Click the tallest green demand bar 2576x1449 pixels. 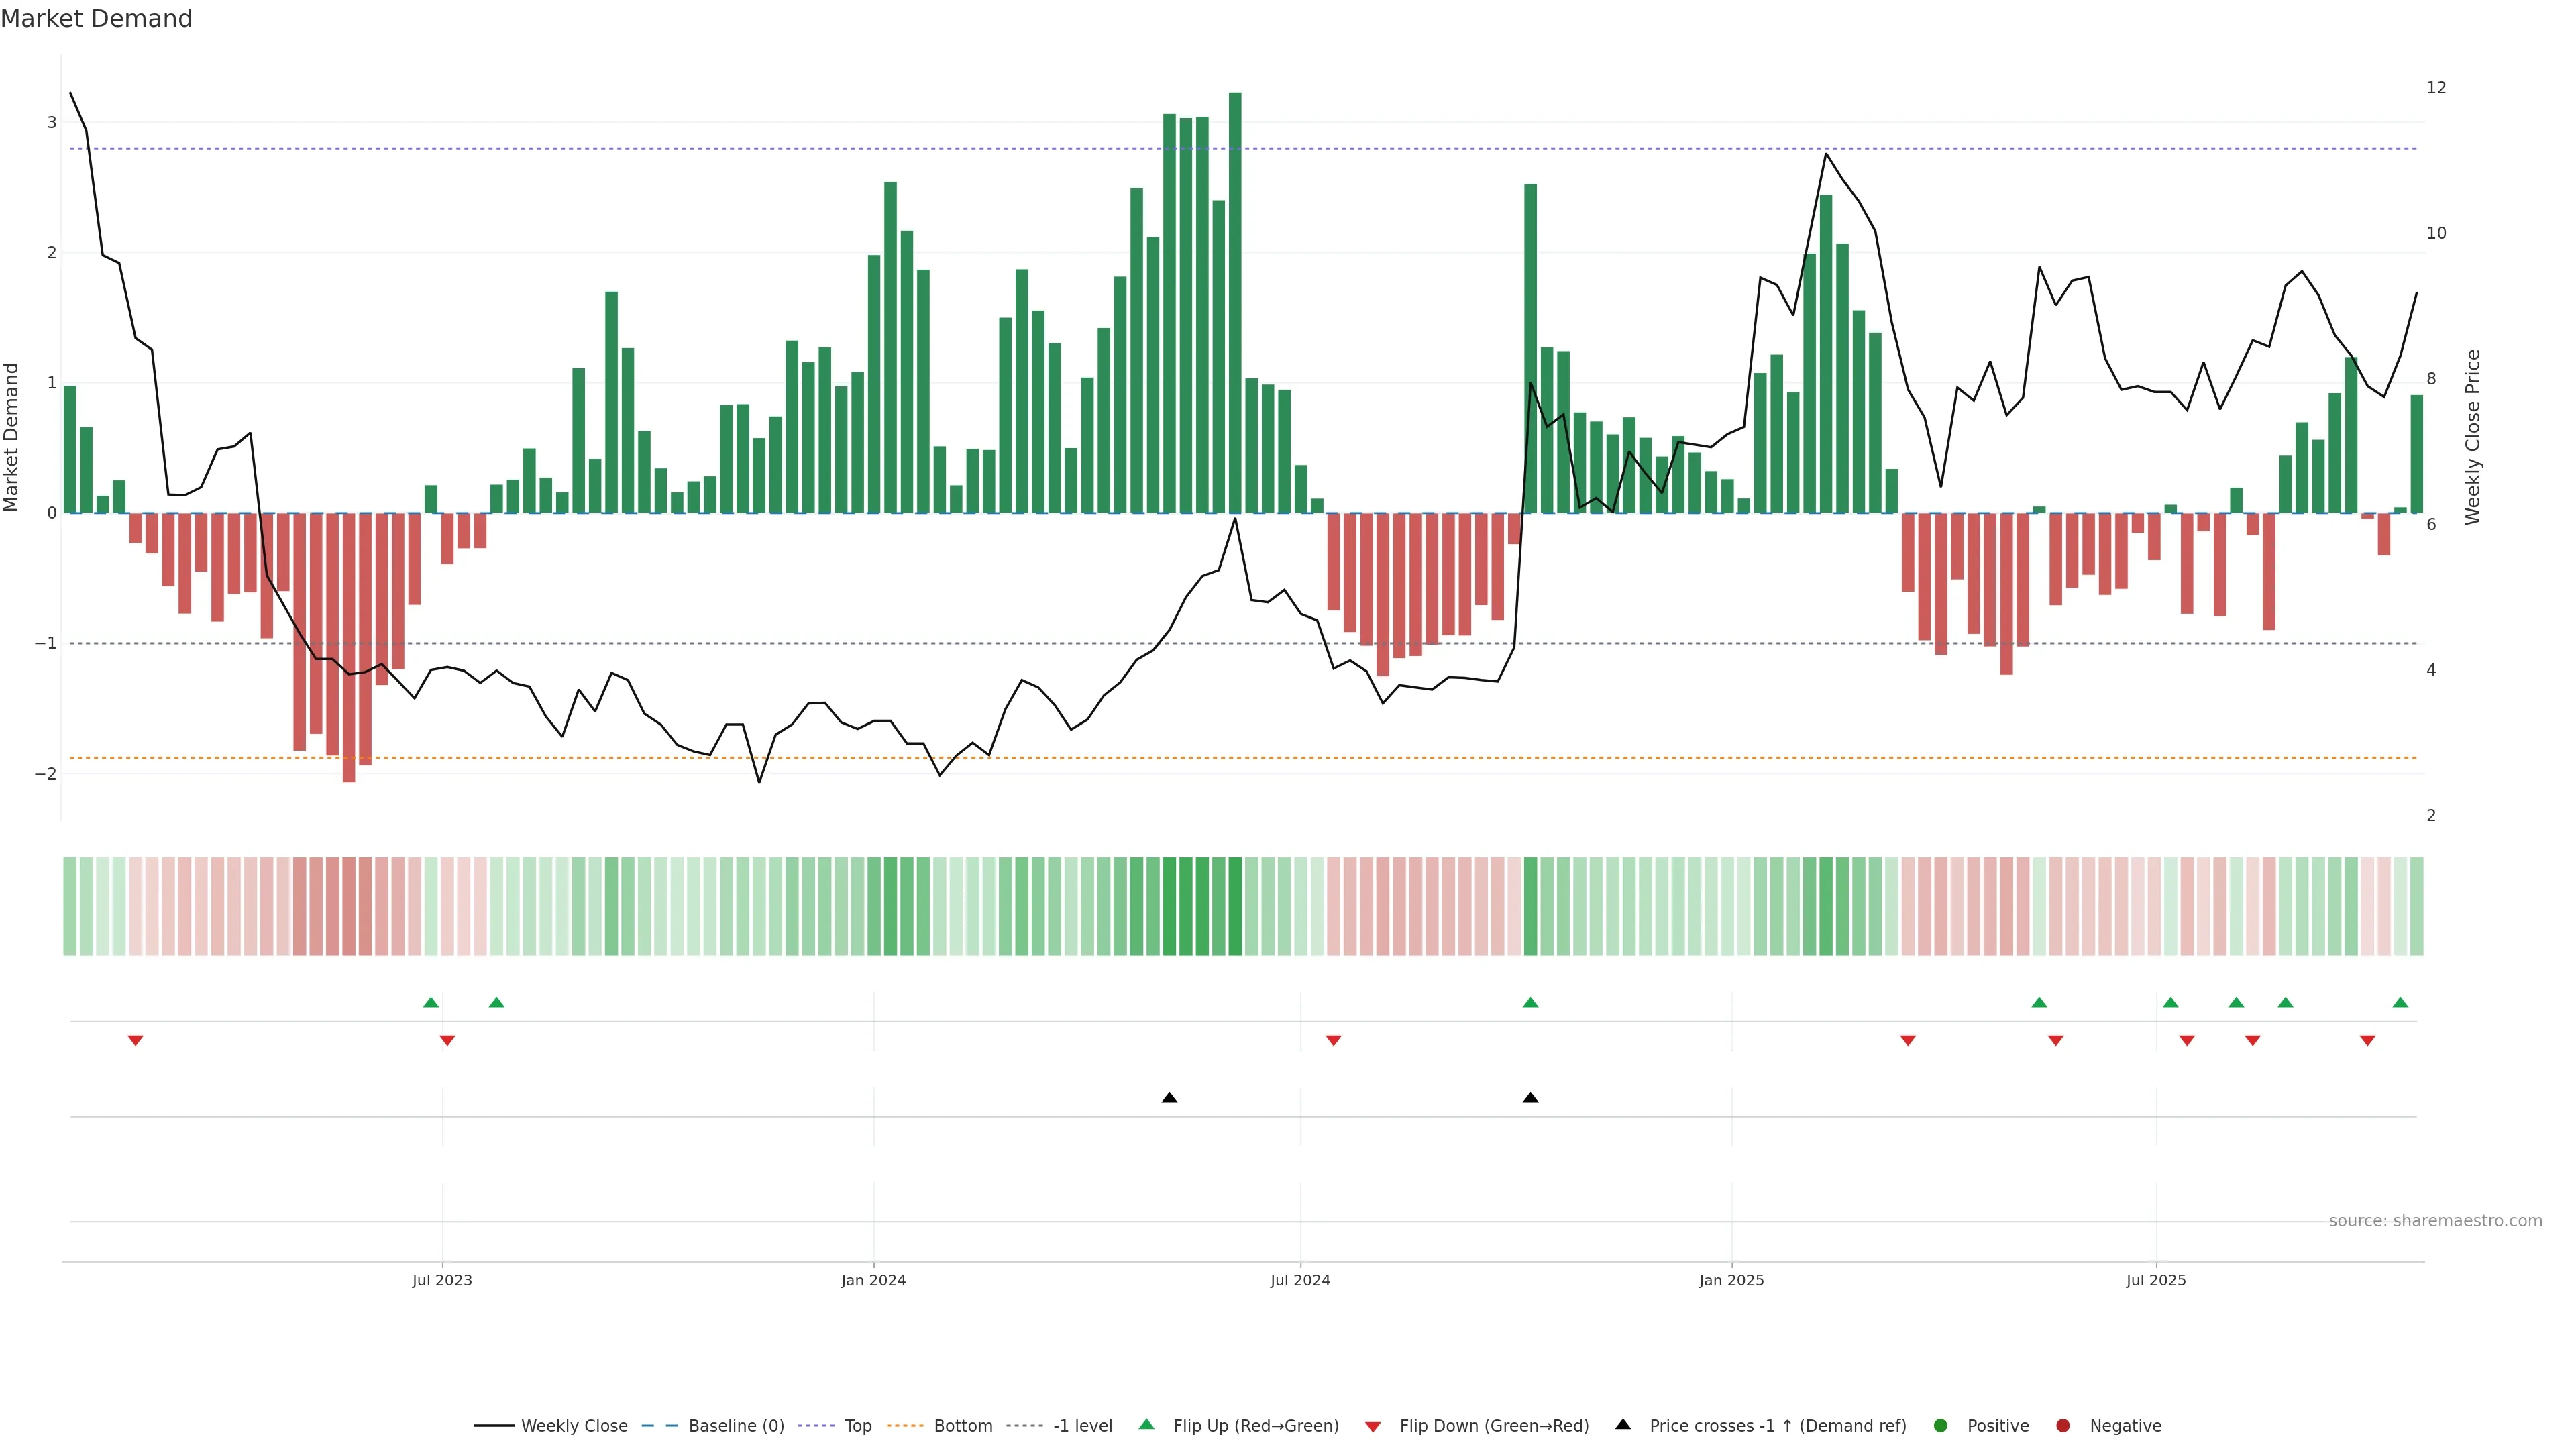click(x=1235, y=300)
